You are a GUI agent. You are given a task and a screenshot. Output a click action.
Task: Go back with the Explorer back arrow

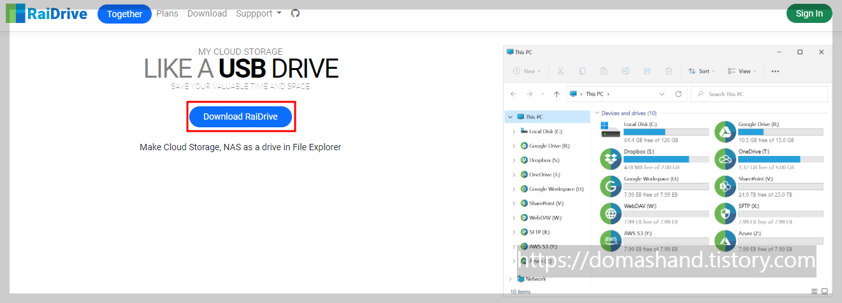514,94
